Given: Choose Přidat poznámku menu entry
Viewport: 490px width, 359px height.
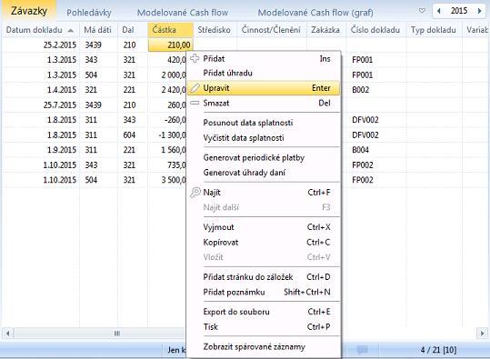Looking at the screenshot, I should point(263,292).
